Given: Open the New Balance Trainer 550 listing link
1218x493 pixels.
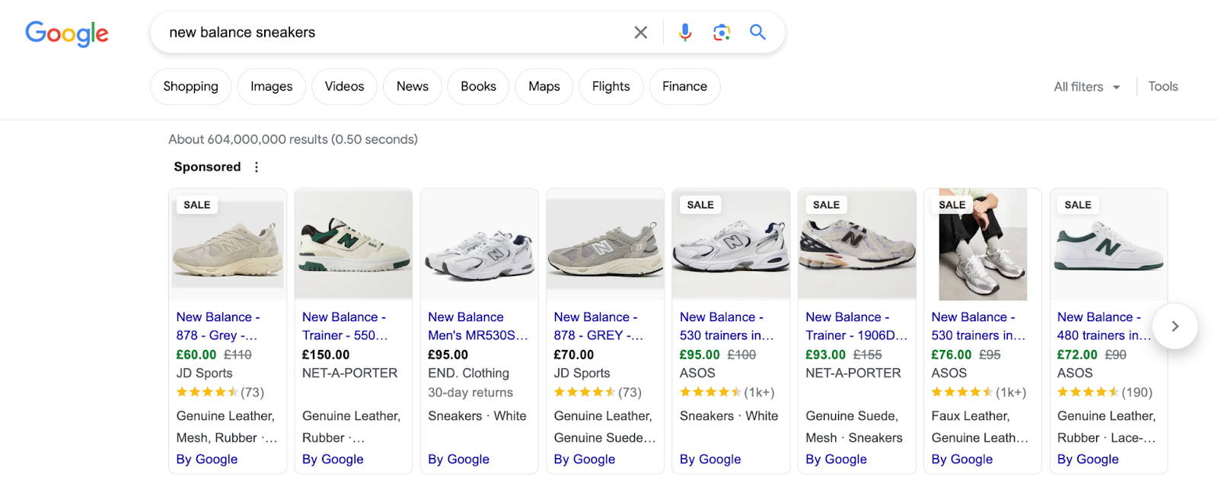Looking at the screenshot, I should point(344,326).
